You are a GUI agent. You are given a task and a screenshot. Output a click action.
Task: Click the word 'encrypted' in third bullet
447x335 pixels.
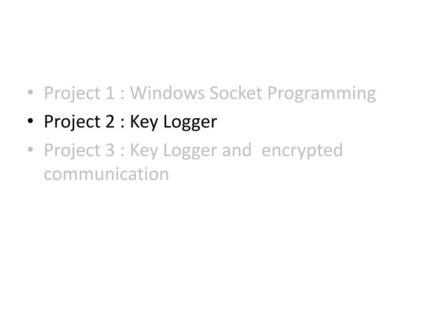tap(302, 151)
